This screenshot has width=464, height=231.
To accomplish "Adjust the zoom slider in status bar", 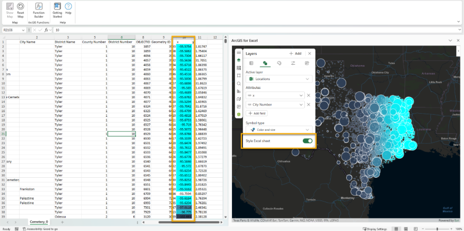I will pos(437,229).
